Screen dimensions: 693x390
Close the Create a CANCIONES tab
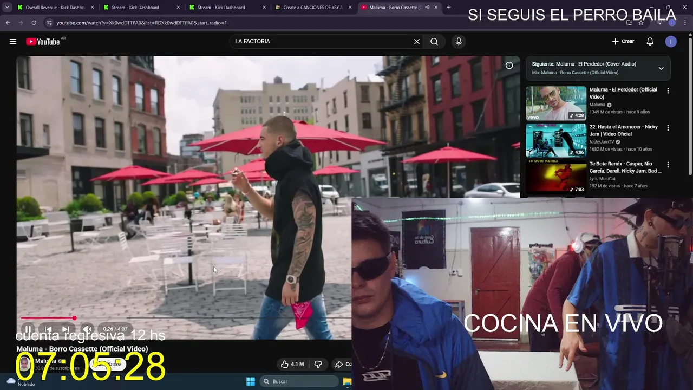tap(350, 8)
